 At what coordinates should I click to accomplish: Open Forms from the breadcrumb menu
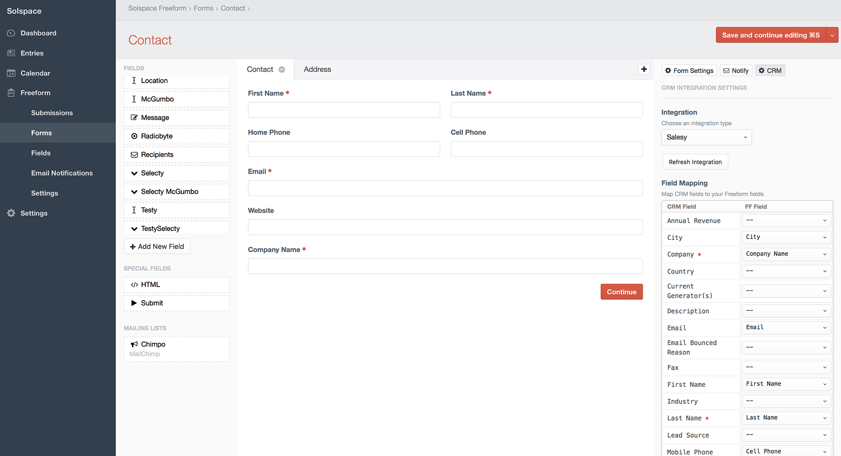click(203, 8)
